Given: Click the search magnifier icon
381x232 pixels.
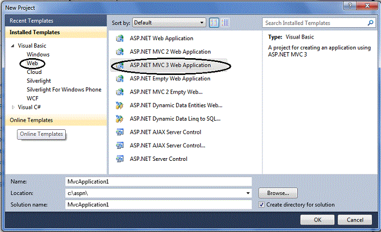Looking at the screenshot, I should (x=370, y=23).
